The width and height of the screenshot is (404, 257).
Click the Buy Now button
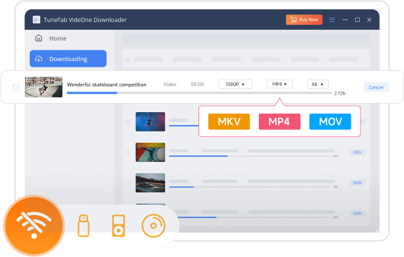pos(304,20)
